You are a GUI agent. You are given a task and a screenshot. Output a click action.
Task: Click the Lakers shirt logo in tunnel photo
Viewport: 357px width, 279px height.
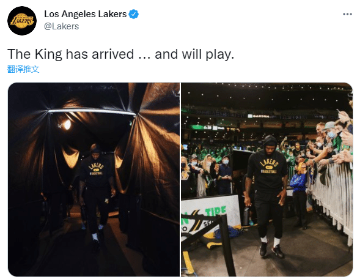tap(96, 169)
